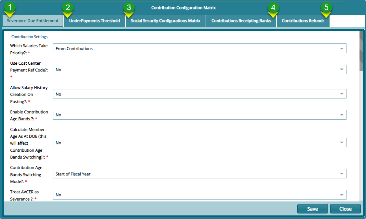The width and height of the screenshot is (366, 219).
Task: Click the Close button
Action: [x=345, y=209]
